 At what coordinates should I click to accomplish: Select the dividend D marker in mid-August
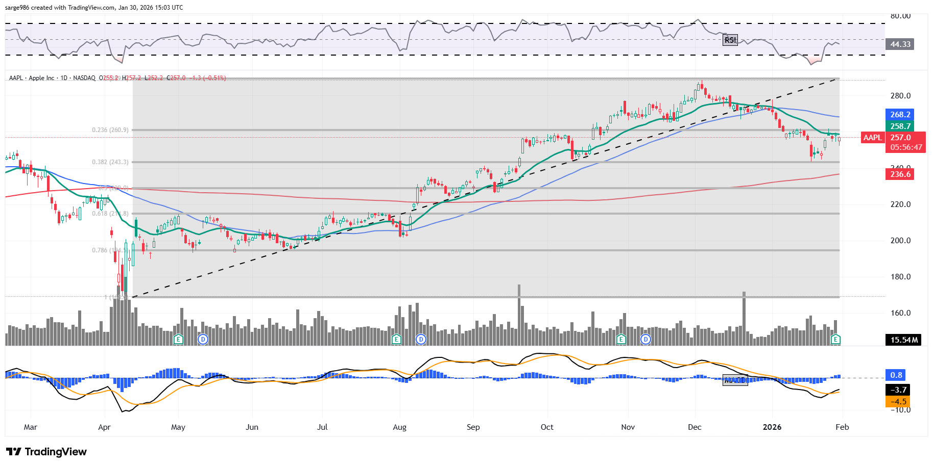click(421, 339)
